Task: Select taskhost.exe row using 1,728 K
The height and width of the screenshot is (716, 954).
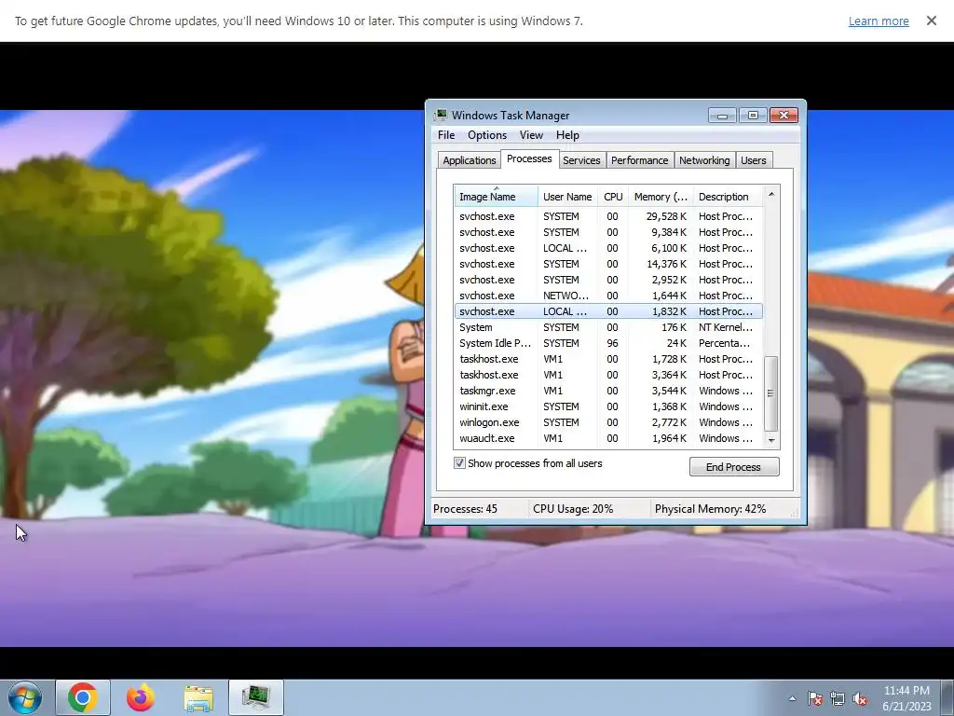Action: [608, 359]
